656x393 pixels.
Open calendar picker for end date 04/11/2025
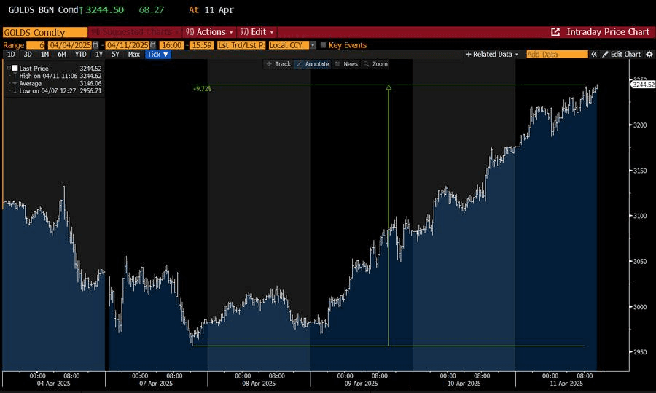pyautogui.click(x=152, y=45)
